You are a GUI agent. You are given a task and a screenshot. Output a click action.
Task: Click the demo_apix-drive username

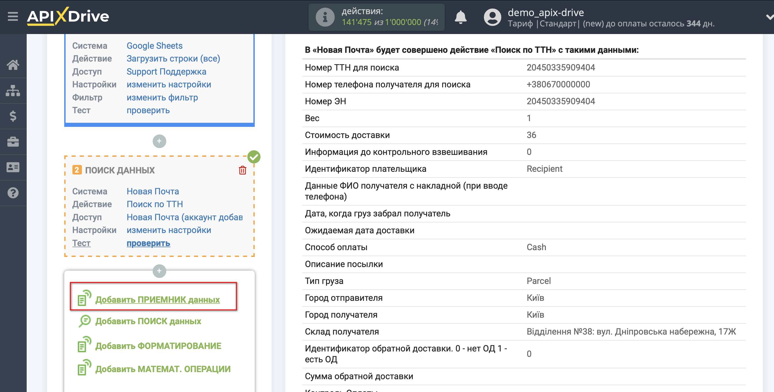546,12
